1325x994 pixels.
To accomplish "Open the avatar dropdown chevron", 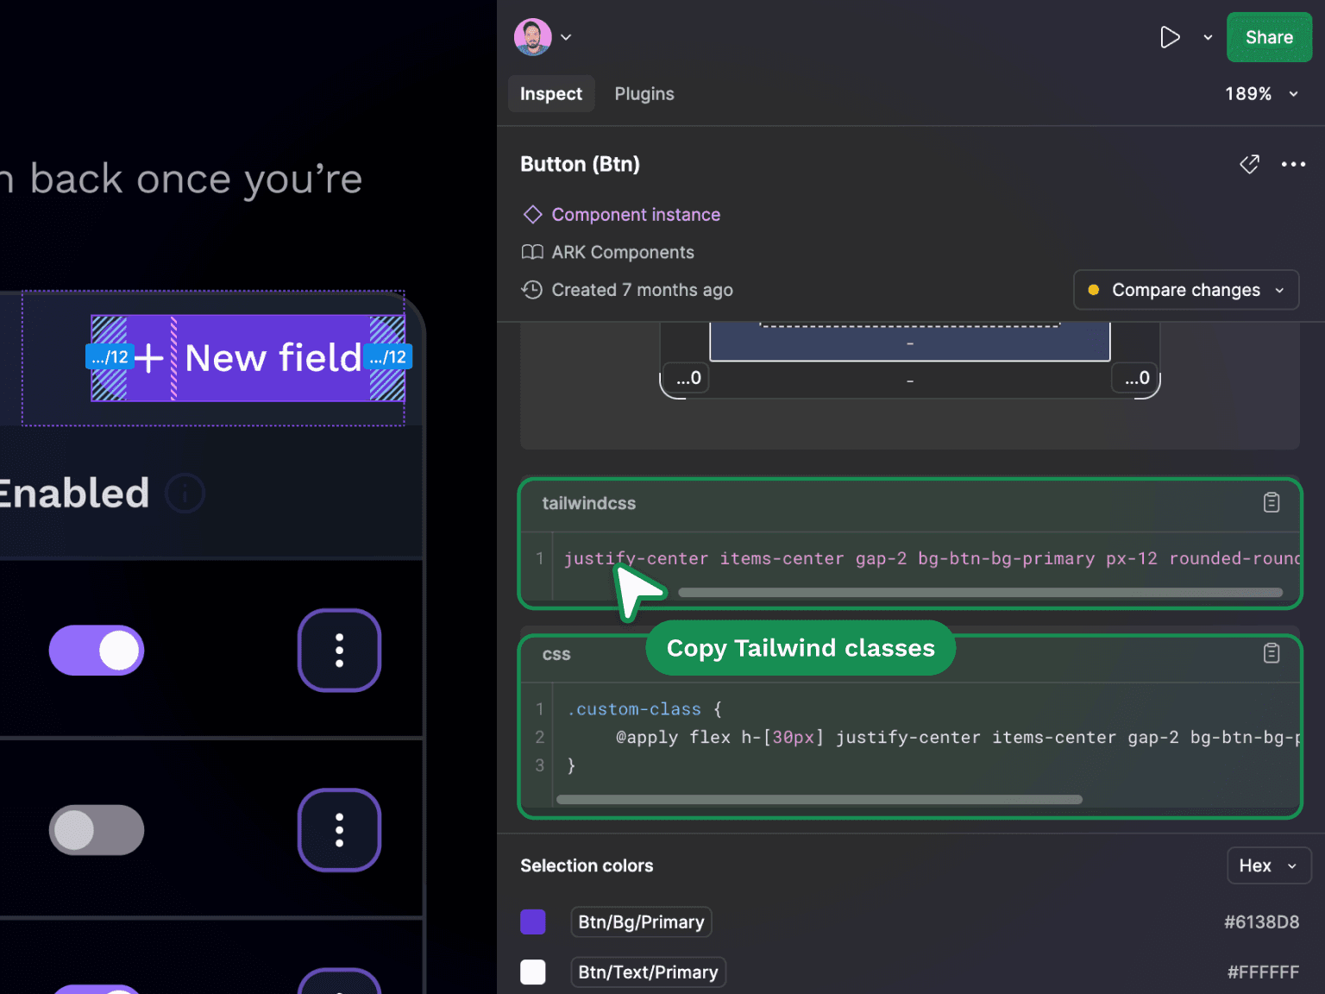I will coord(566,37).
